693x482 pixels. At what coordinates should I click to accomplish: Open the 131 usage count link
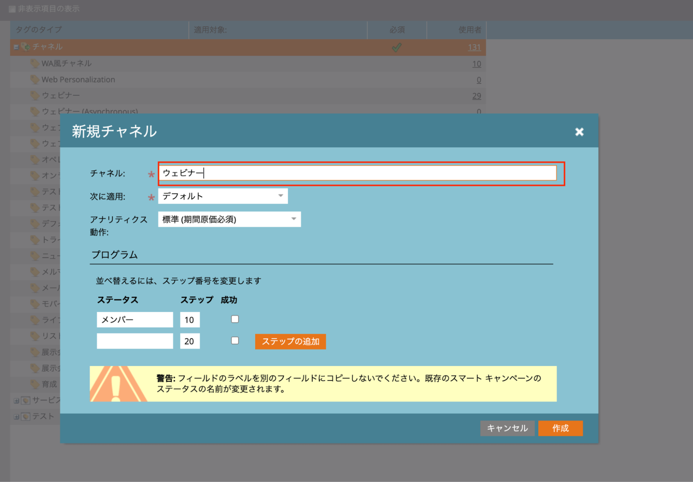[x=474, y=47]
